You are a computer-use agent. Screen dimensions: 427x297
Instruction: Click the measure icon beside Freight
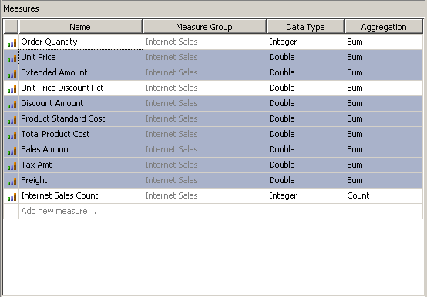point(12,182)
